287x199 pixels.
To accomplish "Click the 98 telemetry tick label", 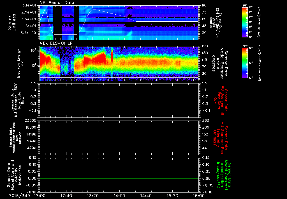I will [204, 141].
